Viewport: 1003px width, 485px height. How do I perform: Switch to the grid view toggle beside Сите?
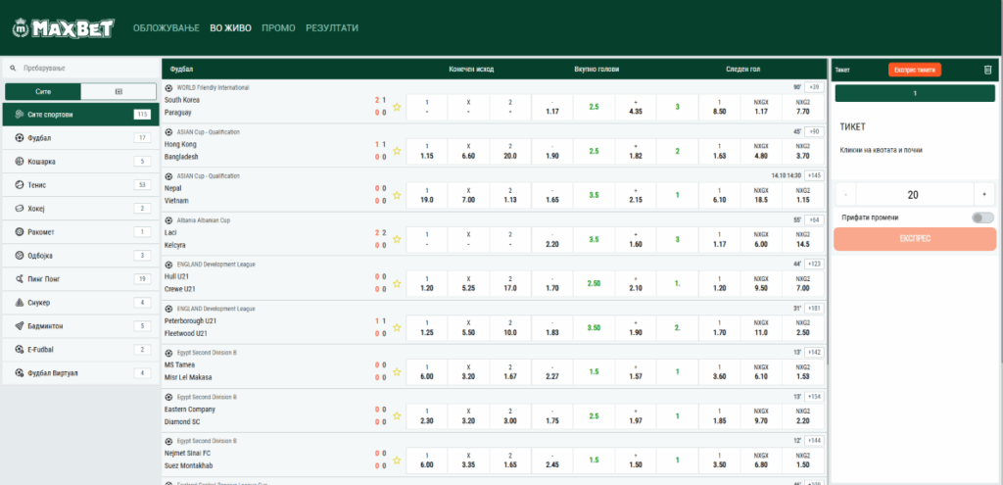click(119, 91)
